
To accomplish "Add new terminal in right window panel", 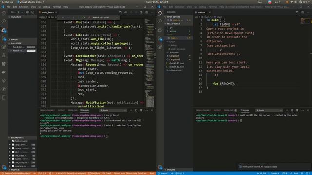I will [x=287, y=110].
